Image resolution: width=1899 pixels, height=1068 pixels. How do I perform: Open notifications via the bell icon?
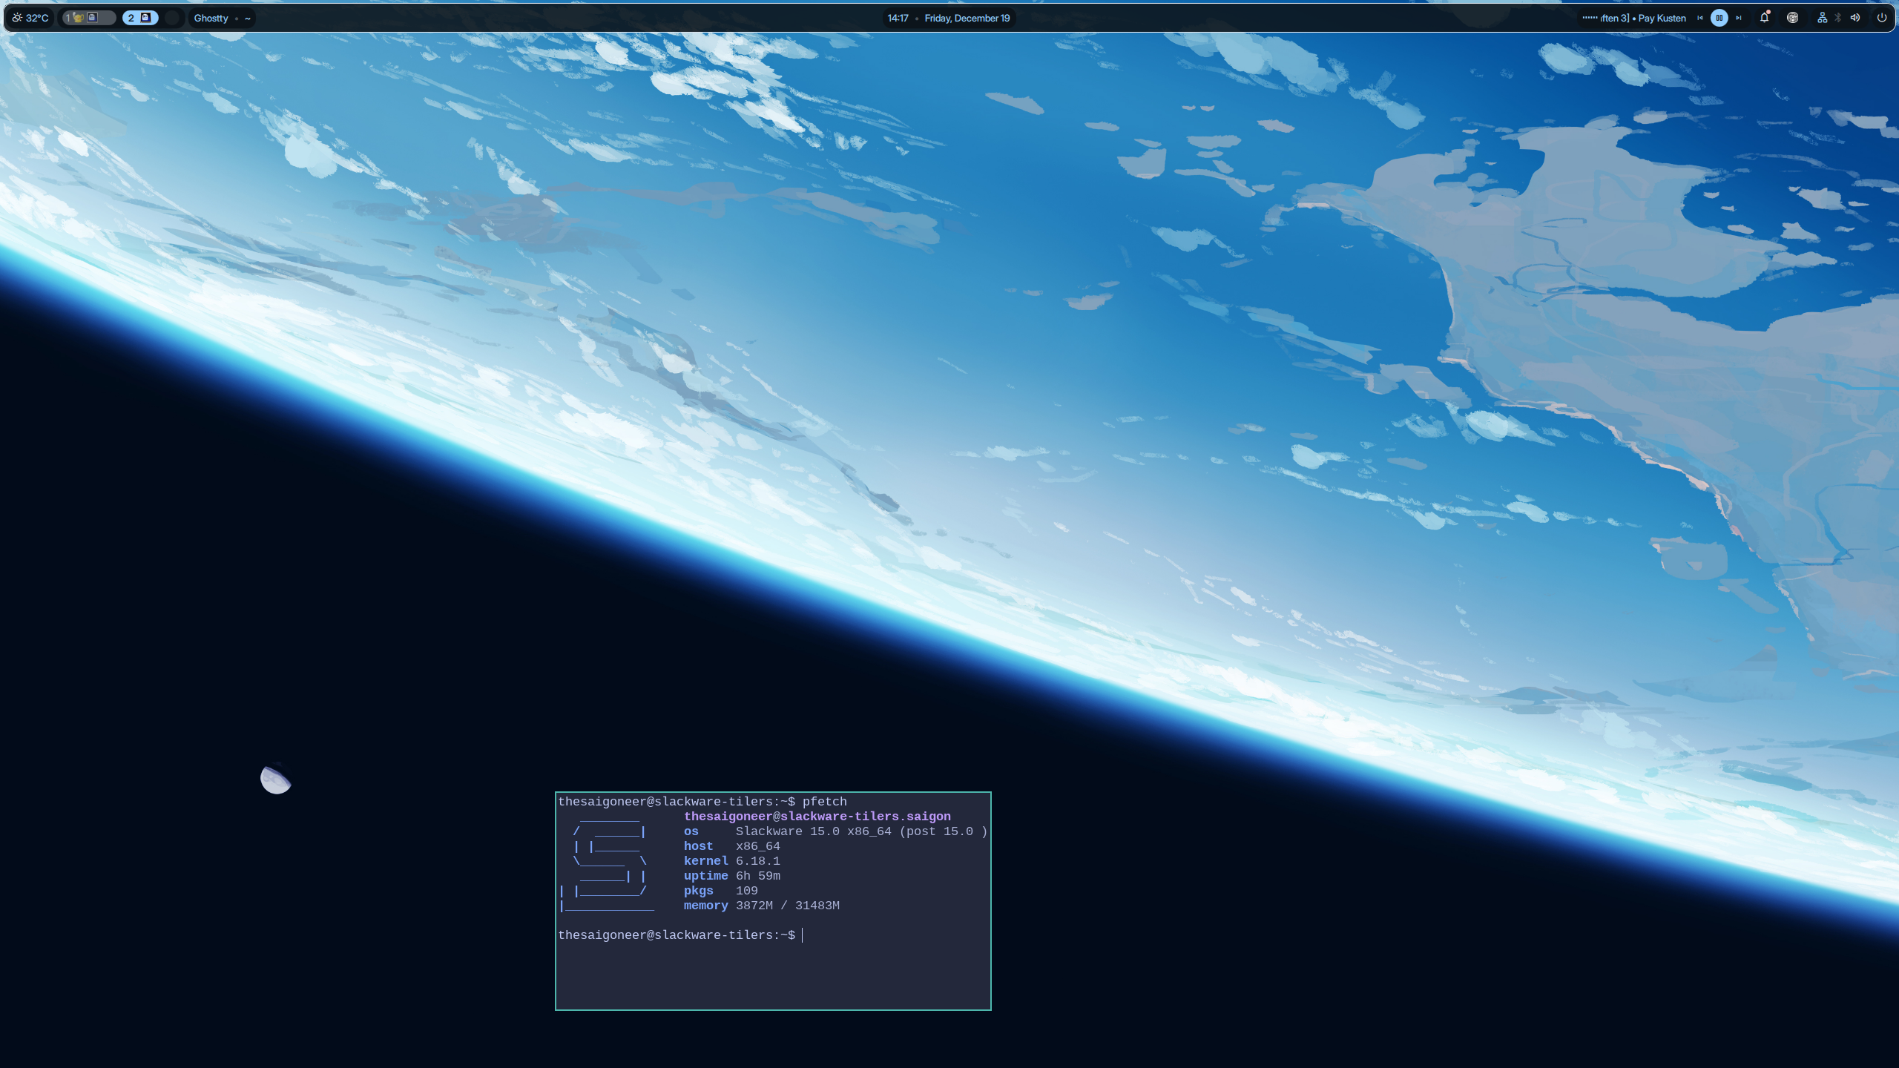pos(1764,18)
